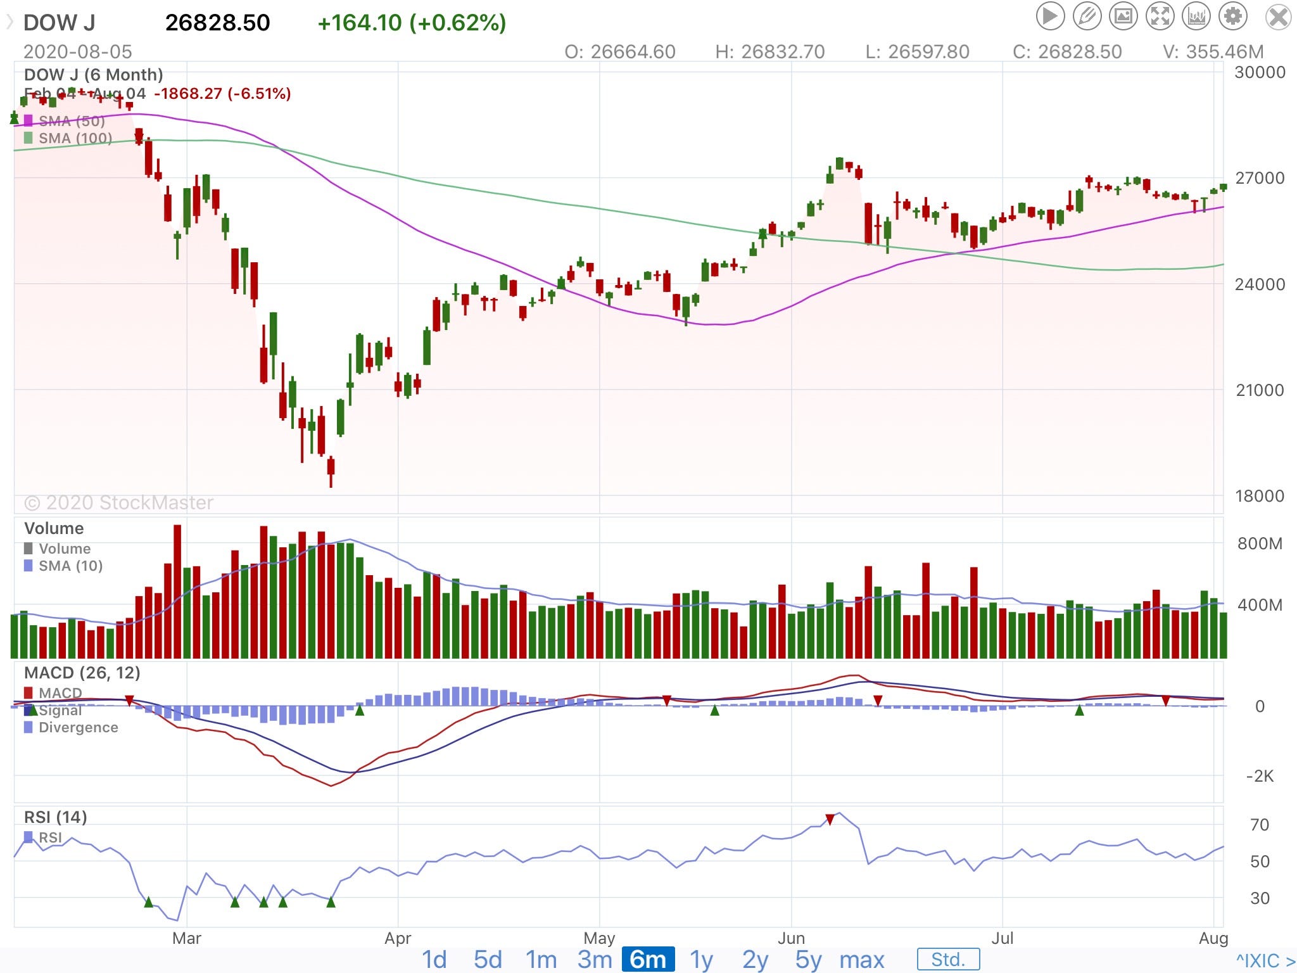Open the drawing pencil tool

pyautogui.click(x=1086, y=16)
